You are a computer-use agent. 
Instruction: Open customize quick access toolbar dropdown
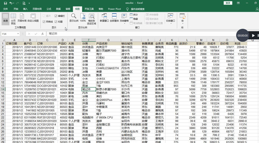tap(29, 3)
